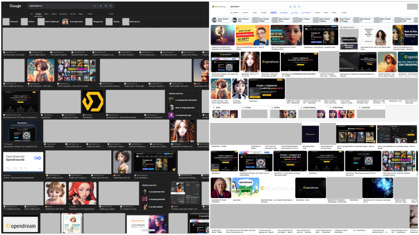This screenshot has height=235, width=419.
Task: Click the Google magnifier search button
Action: coord(109,5)
